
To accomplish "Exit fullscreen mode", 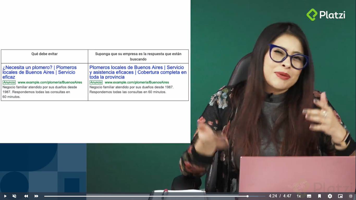I will 351,196.
